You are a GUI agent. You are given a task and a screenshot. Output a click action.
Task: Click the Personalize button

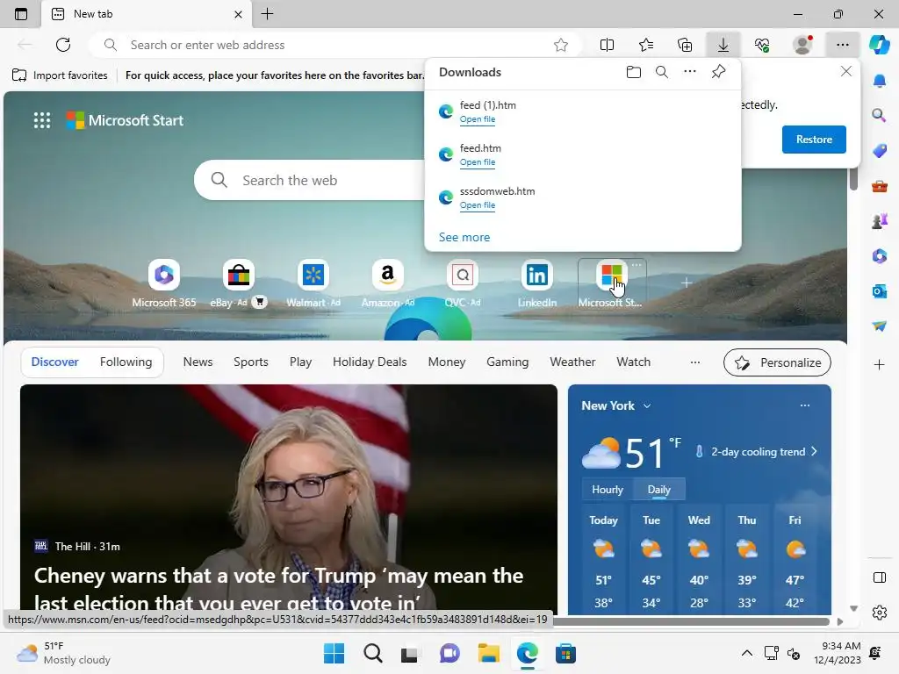click(777, 362)
